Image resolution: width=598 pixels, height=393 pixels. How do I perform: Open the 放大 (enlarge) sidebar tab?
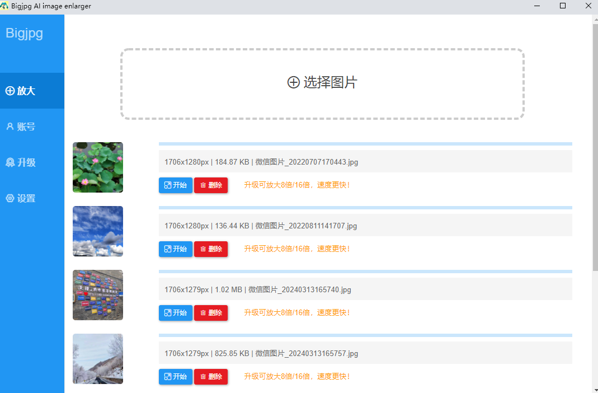[32, 91]
